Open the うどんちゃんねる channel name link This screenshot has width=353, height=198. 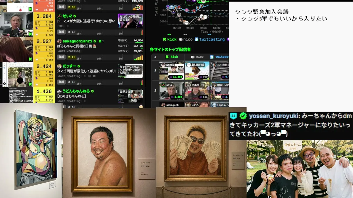76,91
